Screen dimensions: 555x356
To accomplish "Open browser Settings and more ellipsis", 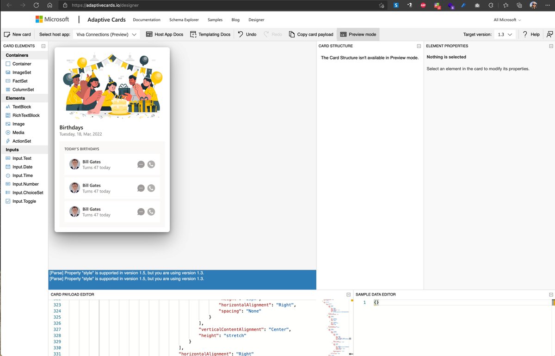I will 547,6.
